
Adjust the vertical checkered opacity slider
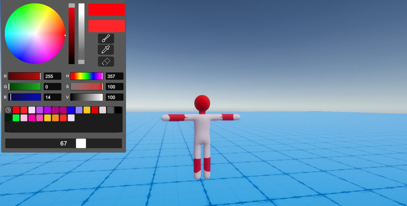pyautogui.click(x=81, y=34)
